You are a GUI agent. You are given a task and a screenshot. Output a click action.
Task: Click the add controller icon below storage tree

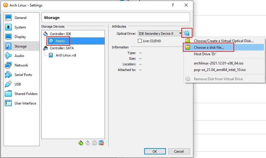coord(81,143)
